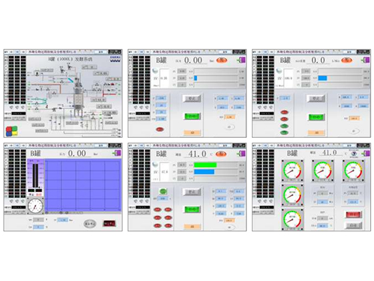Click orange bottom button in 41.0 temperature control panel

192,227
